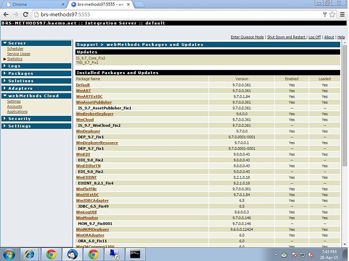Collapse the webMethods Cloud section
The height and width of the screenshot is (261, 349).
click(x=37, y=96)
